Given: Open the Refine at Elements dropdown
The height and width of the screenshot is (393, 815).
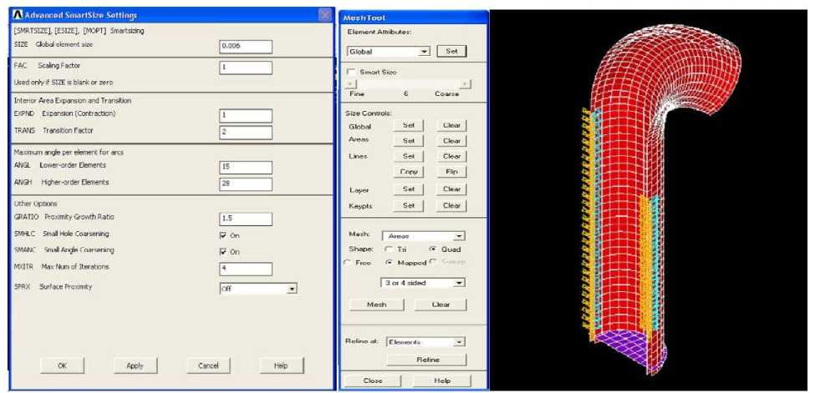Looking at the screenshot, I should pyautogui.click(x=425, y=343).
